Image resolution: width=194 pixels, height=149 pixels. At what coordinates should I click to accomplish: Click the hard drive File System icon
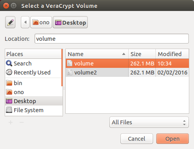(x=9, y=110)
